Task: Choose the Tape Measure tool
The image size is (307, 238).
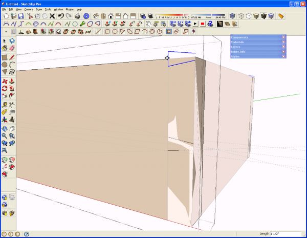Action: coord(5,105)
